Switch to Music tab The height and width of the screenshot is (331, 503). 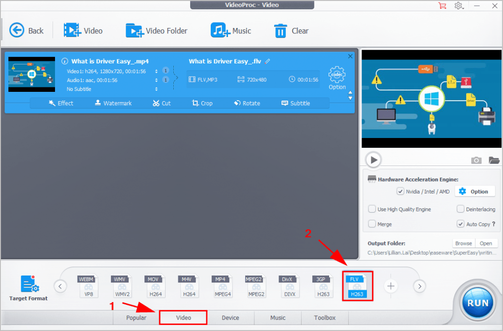pyautogui.click(x=278, y=318)
